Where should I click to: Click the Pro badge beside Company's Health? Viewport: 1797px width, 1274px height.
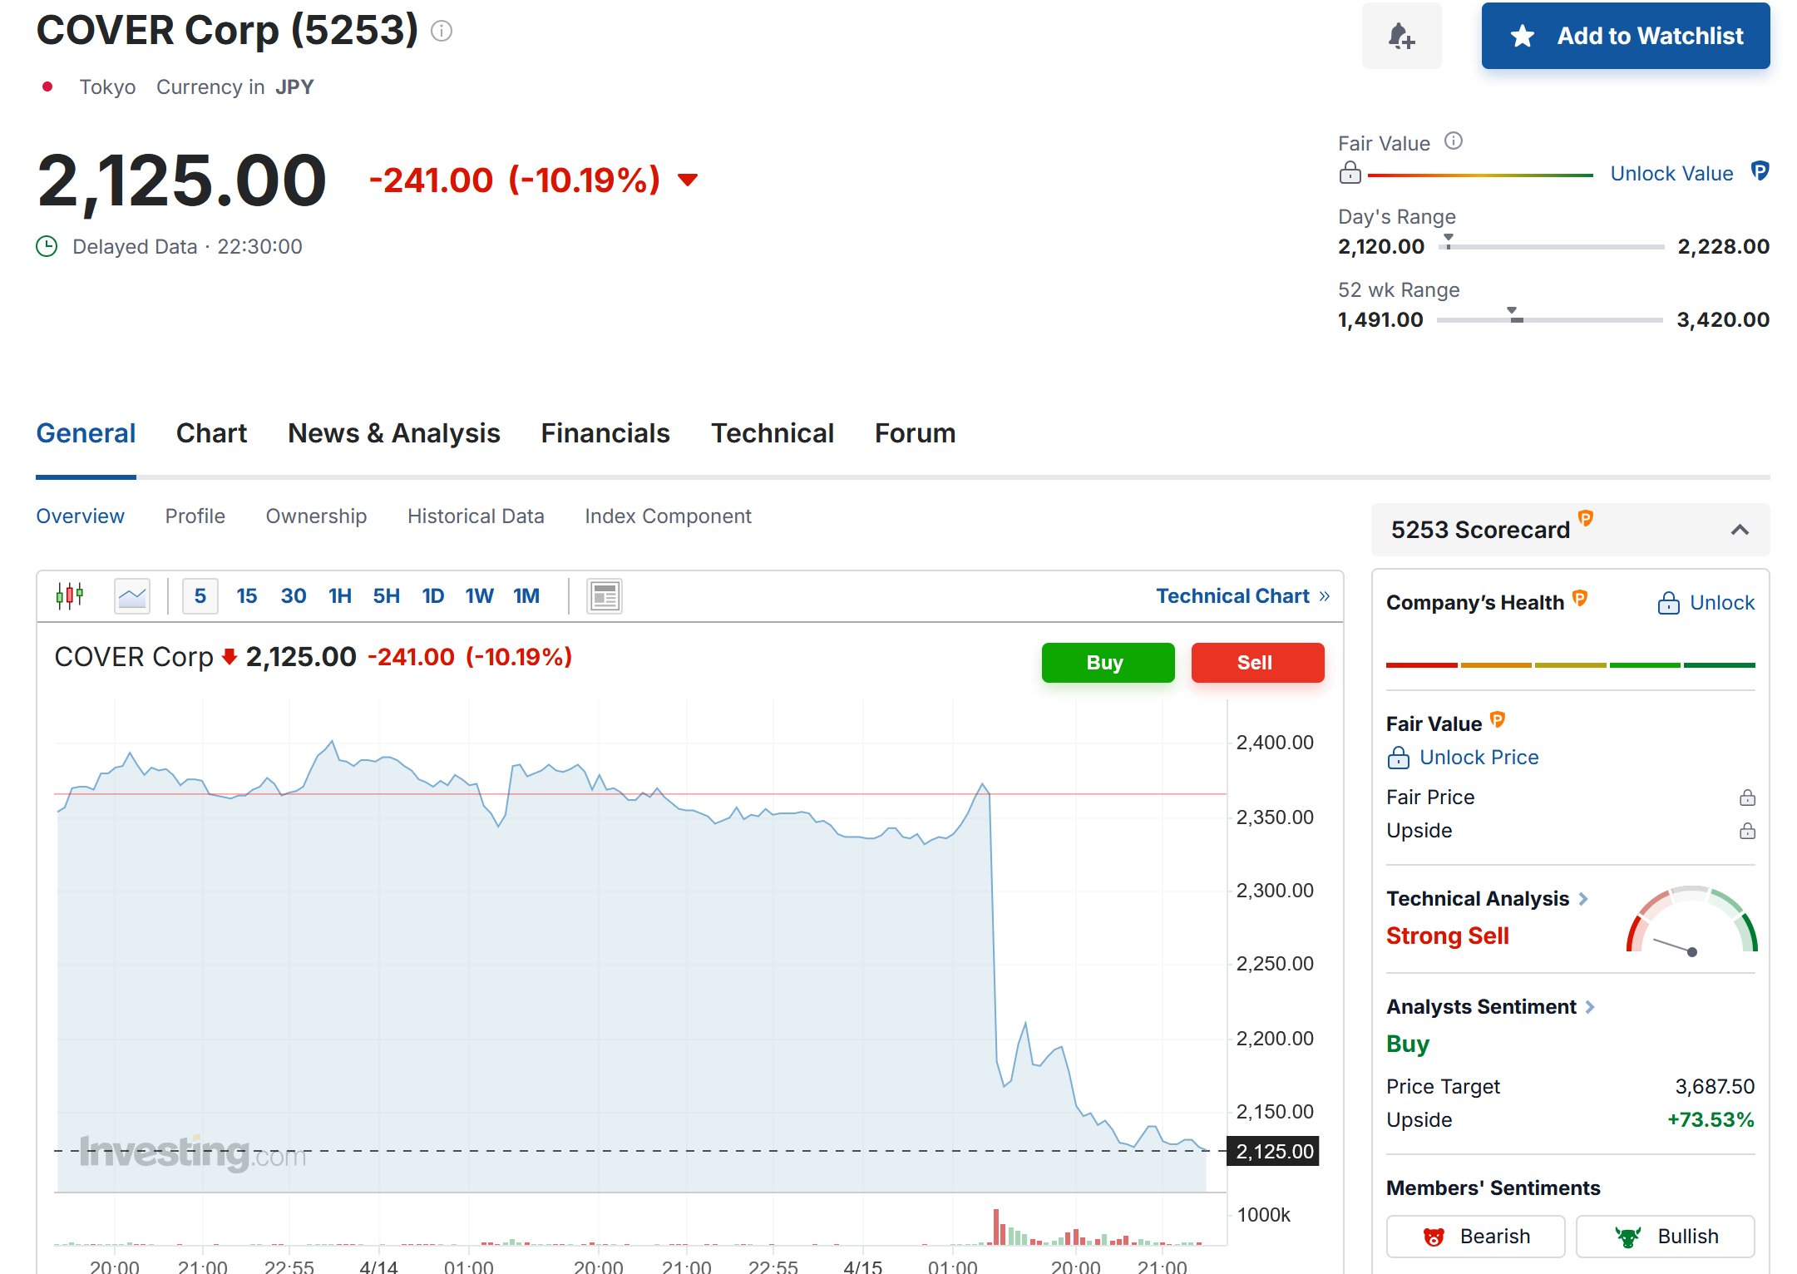tap(1580, 598)
